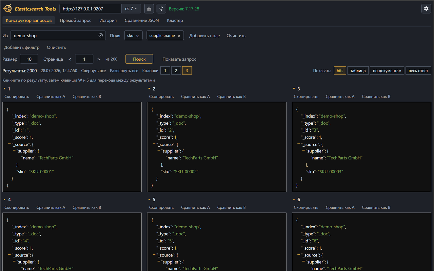Show results as hits
Image resolution: width=434 pixels, height=271 pixels.
[340, 70]
